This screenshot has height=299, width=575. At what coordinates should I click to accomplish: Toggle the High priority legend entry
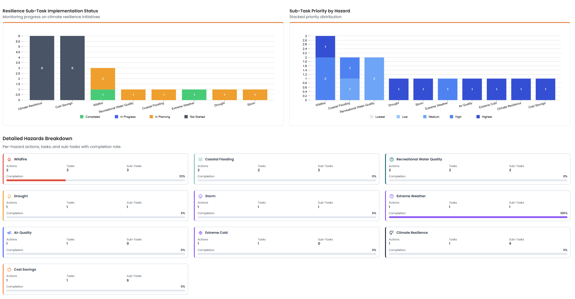click(456, 117)
